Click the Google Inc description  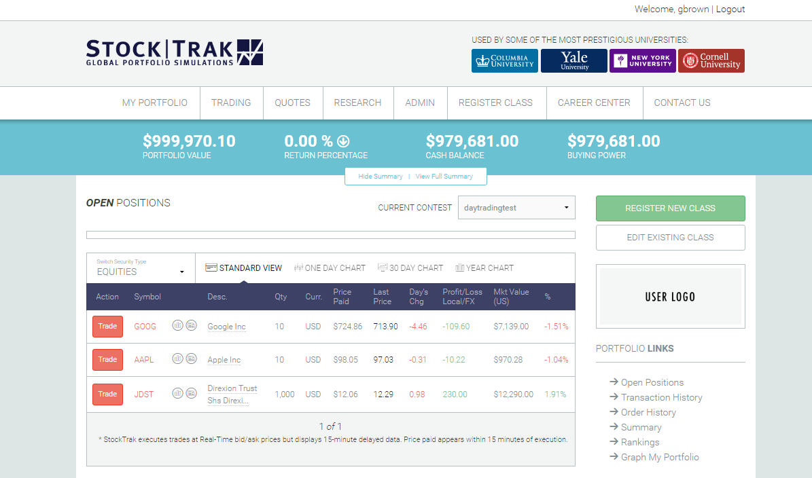pyautogui.click(x=226, y=327)
